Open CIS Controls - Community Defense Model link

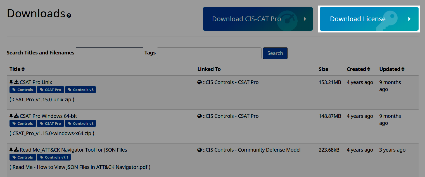point(251,150)
